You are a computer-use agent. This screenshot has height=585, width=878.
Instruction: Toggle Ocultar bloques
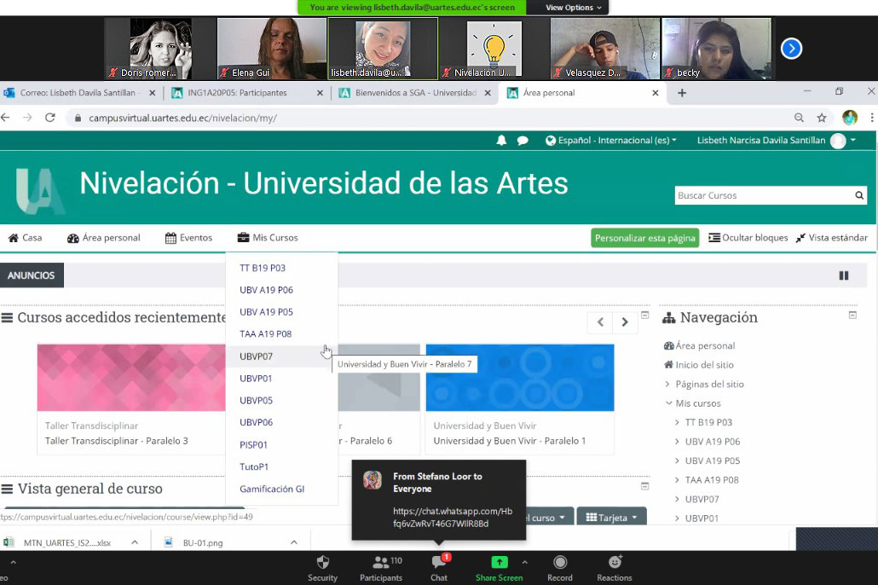[748, 238]
